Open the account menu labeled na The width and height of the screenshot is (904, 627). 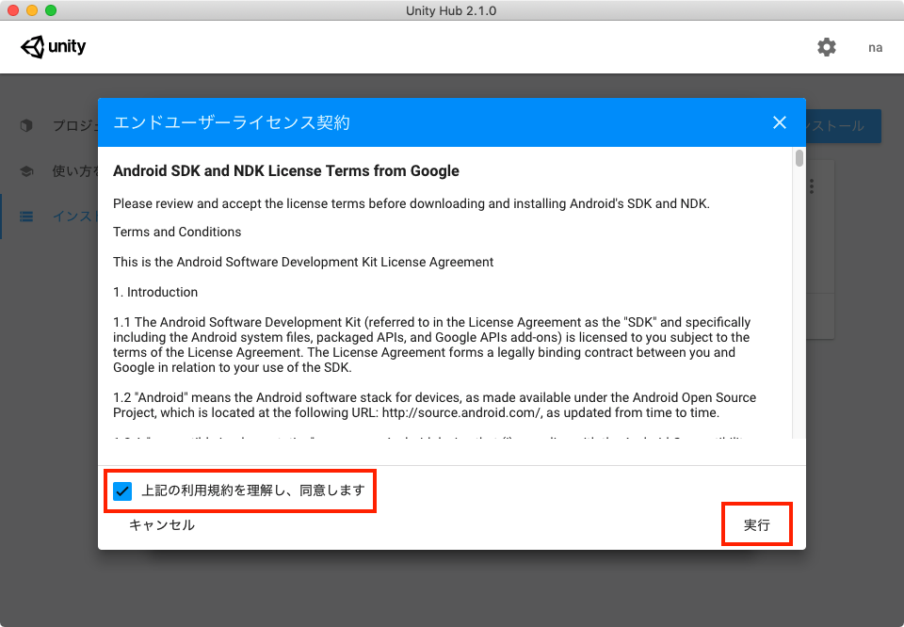point(875,48)
